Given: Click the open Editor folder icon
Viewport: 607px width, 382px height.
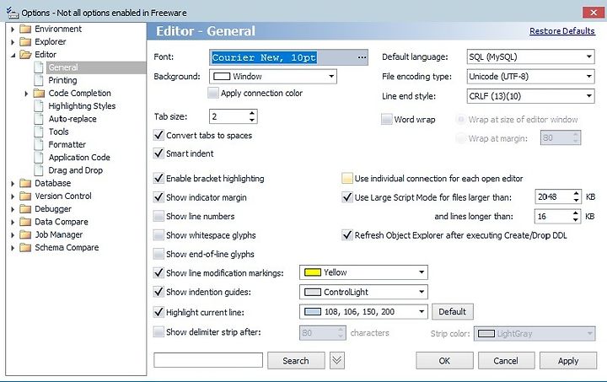Looking at the screenshot, I should click(25, 55).
